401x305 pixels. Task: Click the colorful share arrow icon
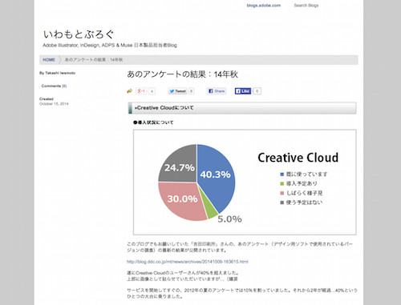pos(130,91)
